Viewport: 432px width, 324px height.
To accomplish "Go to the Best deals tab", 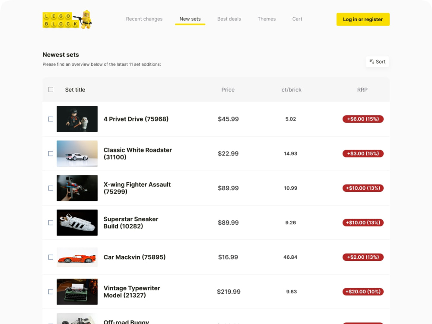I will 229,19.
